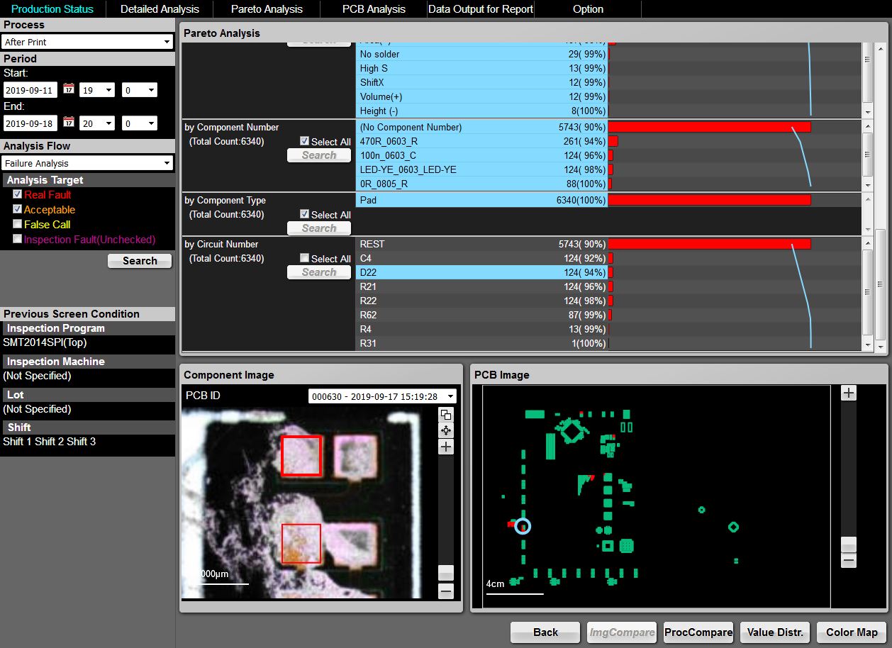Expand the Analysis Flow dropdown
This screenshot has width=892, height=648.
(87, 163)
